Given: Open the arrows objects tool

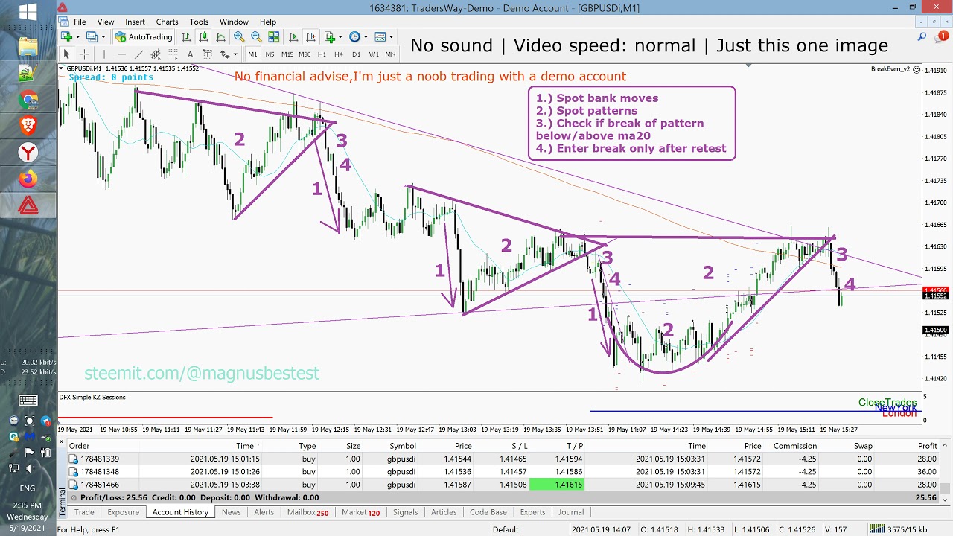Looking at the screenshot, I should tap(224, 54).
